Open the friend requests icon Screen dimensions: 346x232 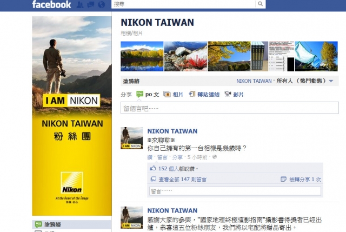(80, 5)
